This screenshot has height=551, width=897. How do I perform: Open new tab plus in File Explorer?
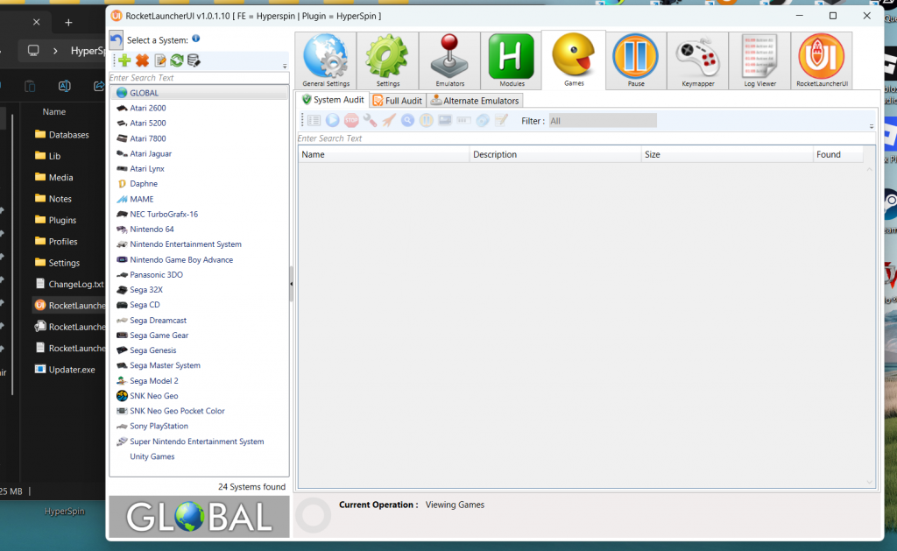click(x=68, y=22)
